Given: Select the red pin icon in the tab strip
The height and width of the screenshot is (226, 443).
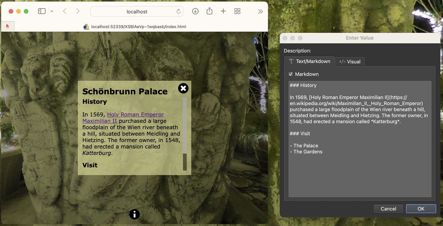Looking at the screenshot, I should [x=8, y=26].
